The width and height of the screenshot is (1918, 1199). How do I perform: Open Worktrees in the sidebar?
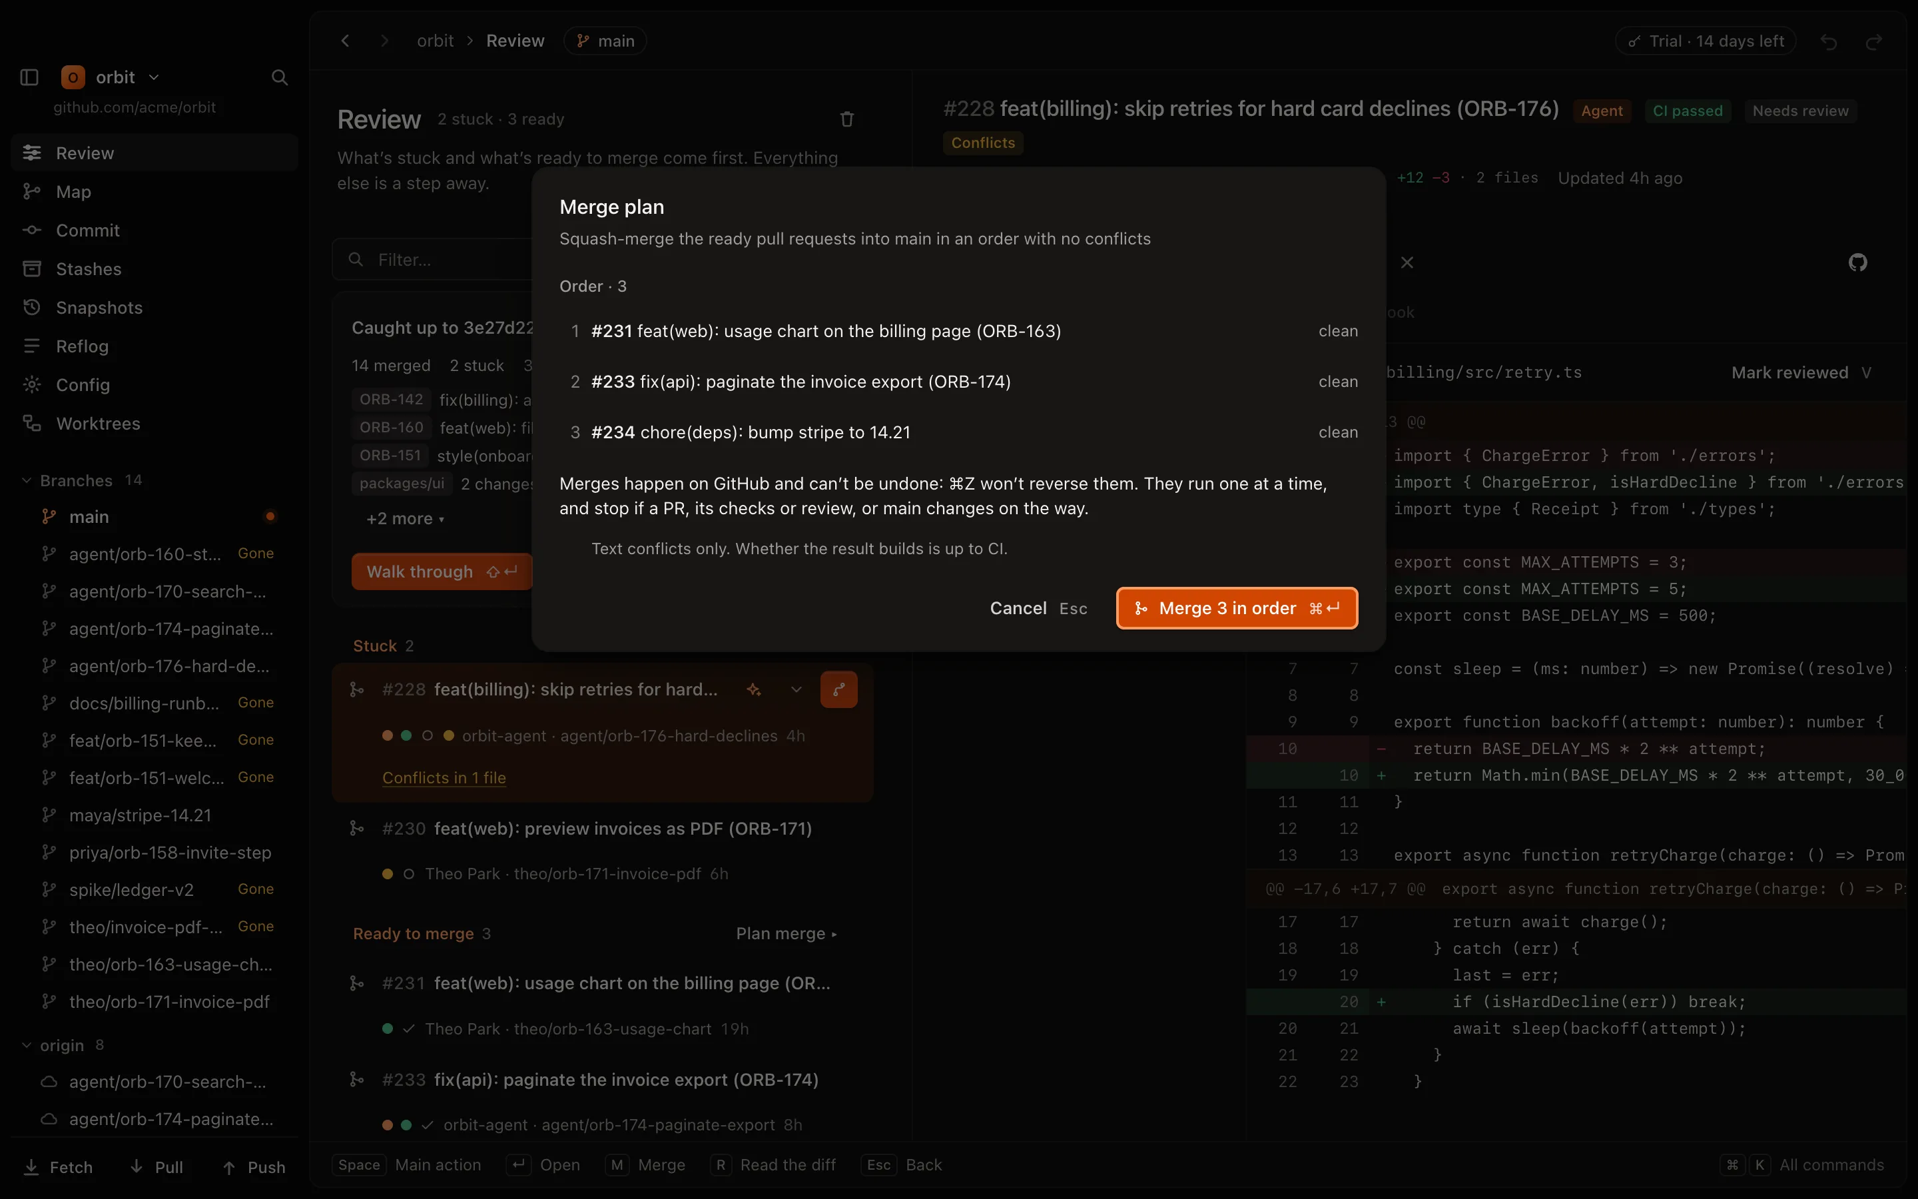(x=155, y=424)
